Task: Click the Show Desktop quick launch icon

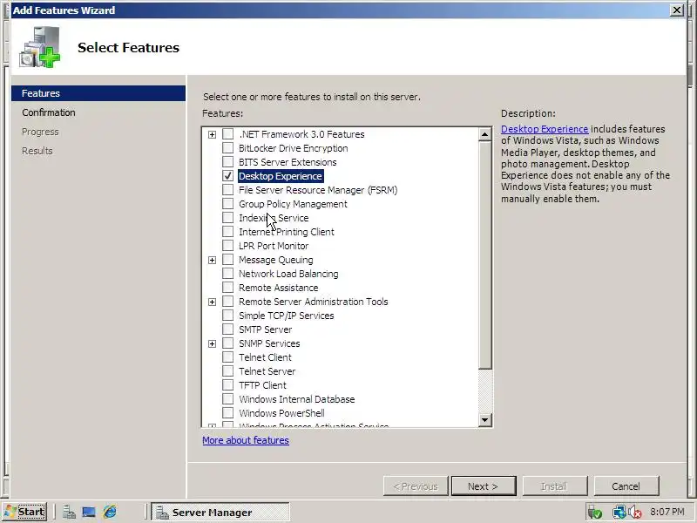Action: [x=89, y=513]
